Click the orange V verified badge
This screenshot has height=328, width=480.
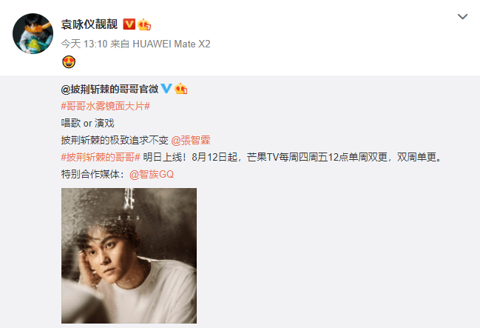click(129, 24)
